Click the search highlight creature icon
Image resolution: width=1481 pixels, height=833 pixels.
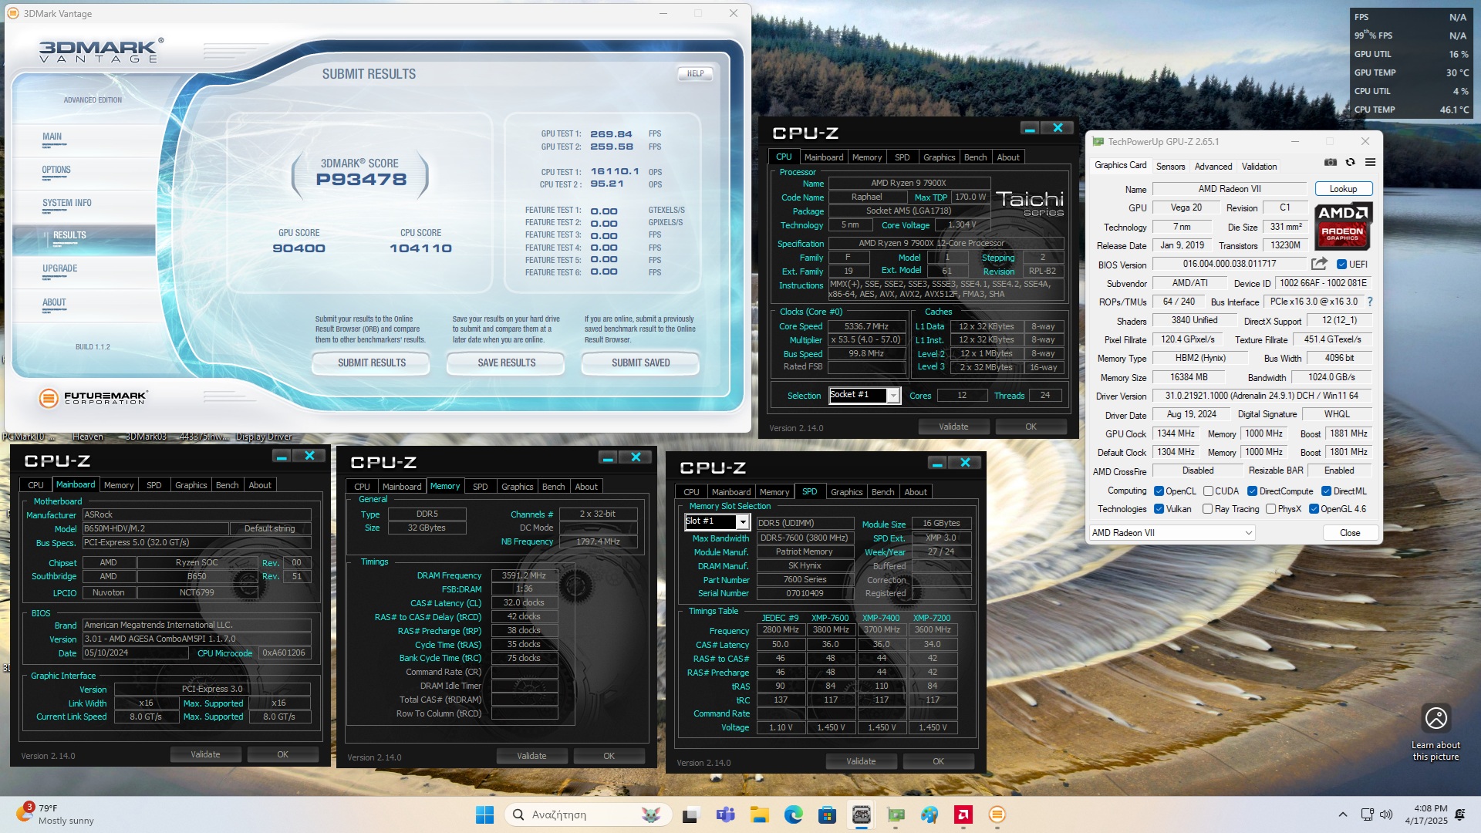point(650,814)
